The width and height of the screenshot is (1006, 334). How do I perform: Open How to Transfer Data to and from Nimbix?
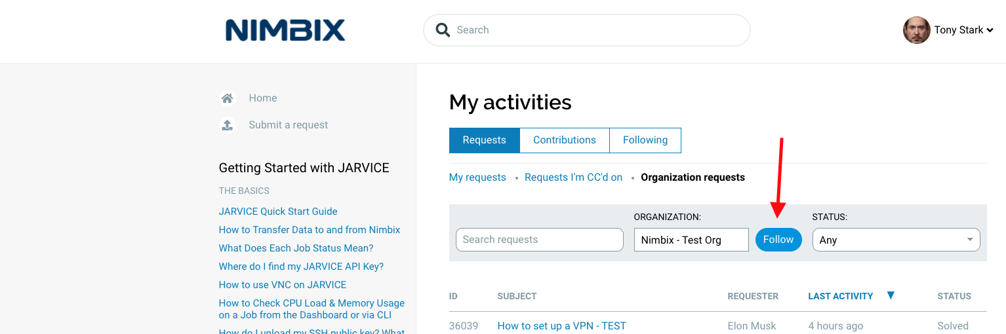(310, 230)
